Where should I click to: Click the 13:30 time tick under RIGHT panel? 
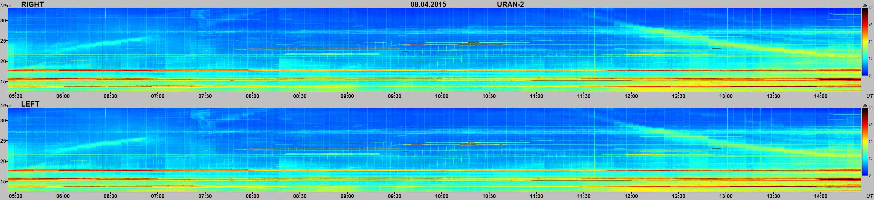773,96
